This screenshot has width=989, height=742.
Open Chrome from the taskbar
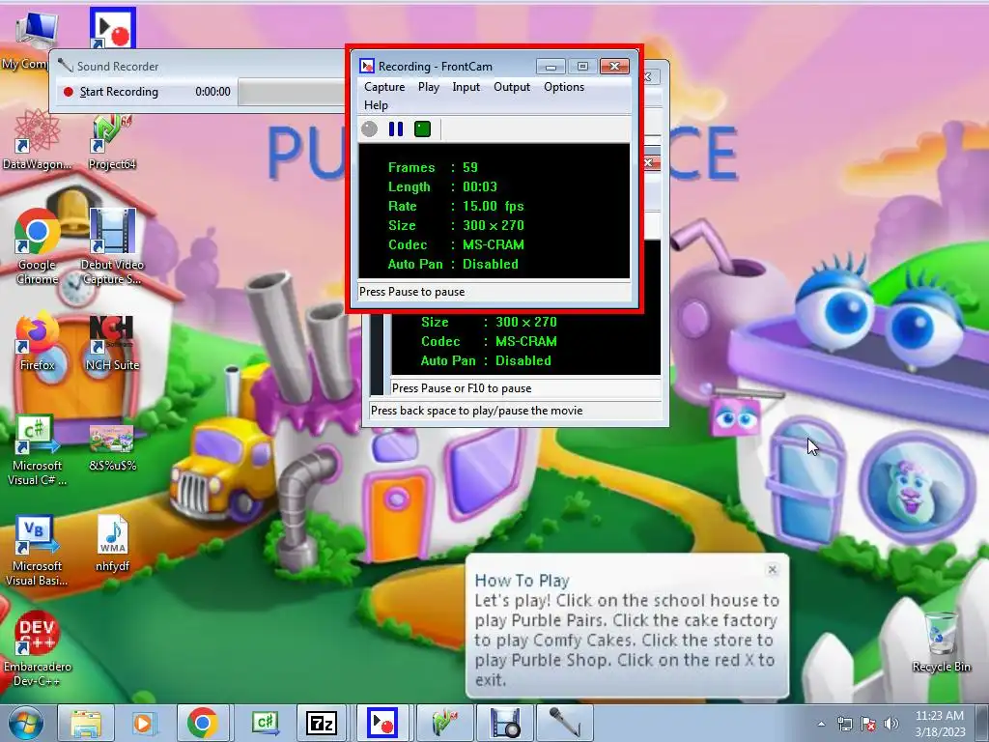pos(203,723)
